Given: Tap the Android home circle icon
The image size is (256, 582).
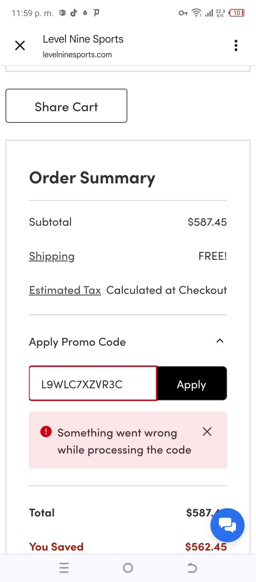Looking at the screenshot, I should pos(128,568).
